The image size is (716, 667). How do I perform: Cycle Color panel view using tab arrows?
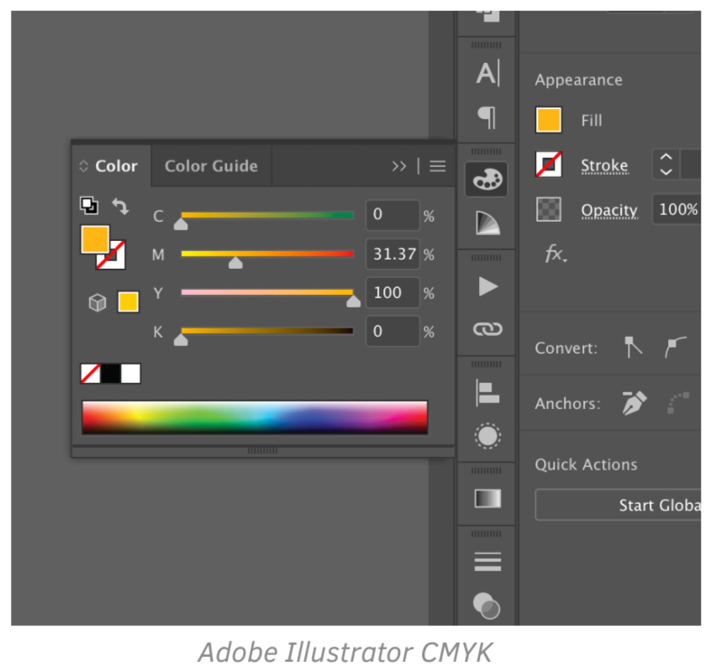click(x=83, y=166)
